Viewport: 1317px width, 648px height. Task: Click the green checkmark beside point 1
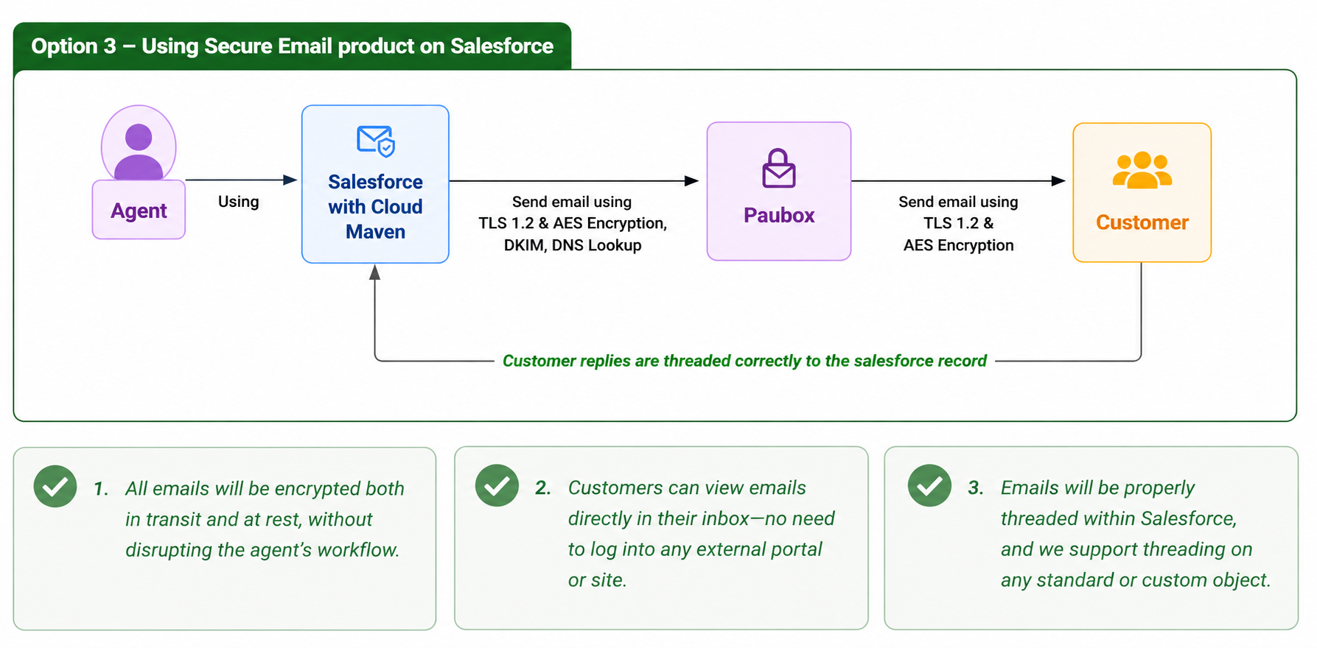pyautogui.click(x=55, y=486)
